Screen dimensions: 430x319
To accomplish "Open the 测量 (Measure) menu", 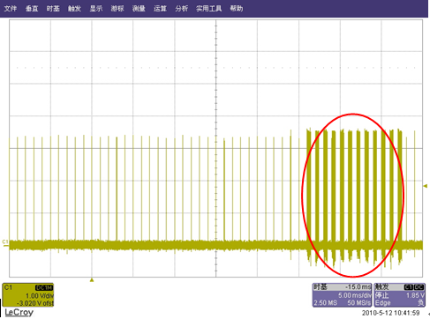I will click(139, 9).
